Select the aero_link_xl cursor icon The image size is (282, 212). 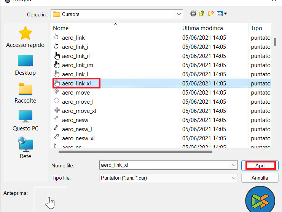(57, 83)
